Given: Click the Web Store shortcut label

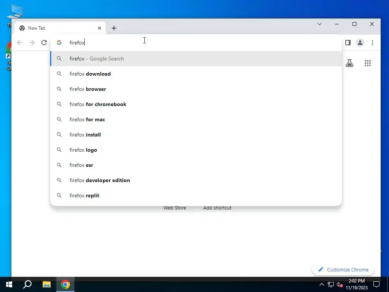Looking at the screenshot, I should pyautogui.click(x=175, y=208).
